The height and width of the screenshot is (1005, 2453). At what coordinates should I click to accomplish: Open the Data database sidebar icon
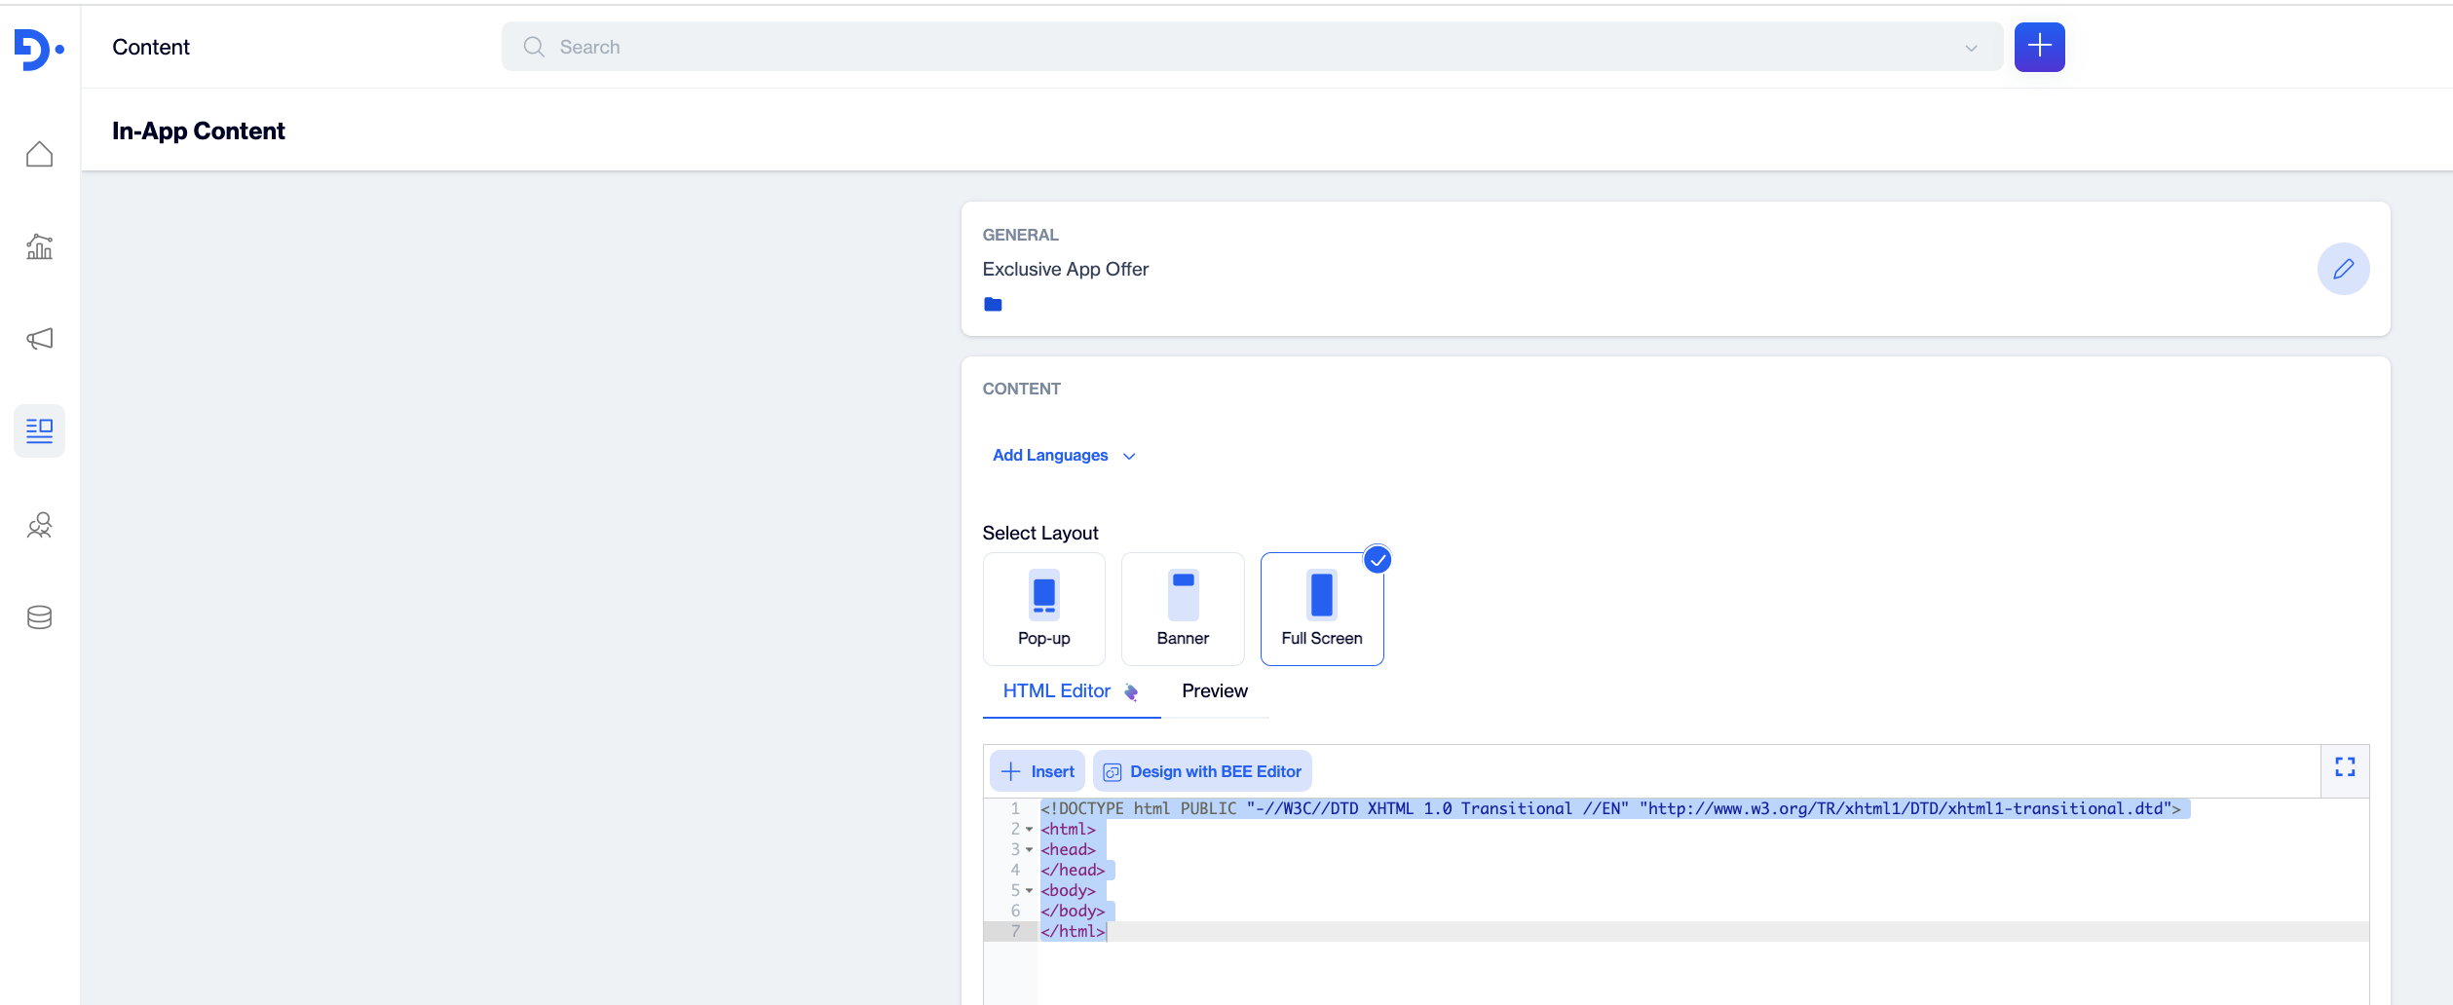click(39, 617)
